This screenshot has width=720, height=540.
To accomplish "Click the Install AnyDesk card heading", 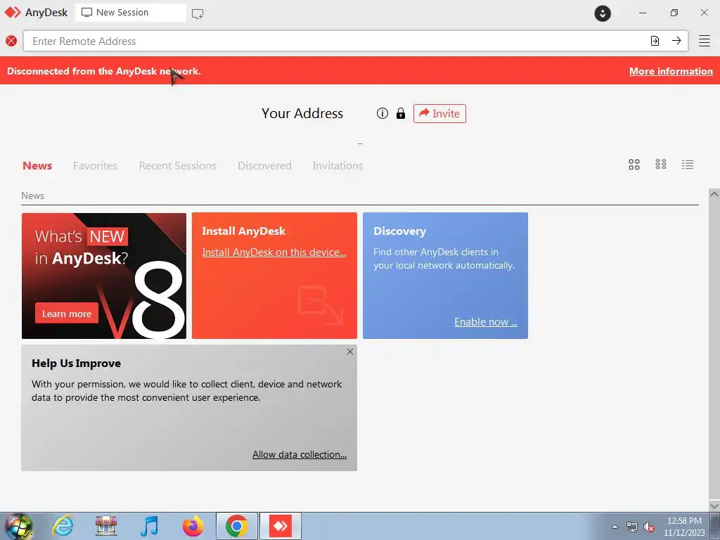I will coord(244,231).
